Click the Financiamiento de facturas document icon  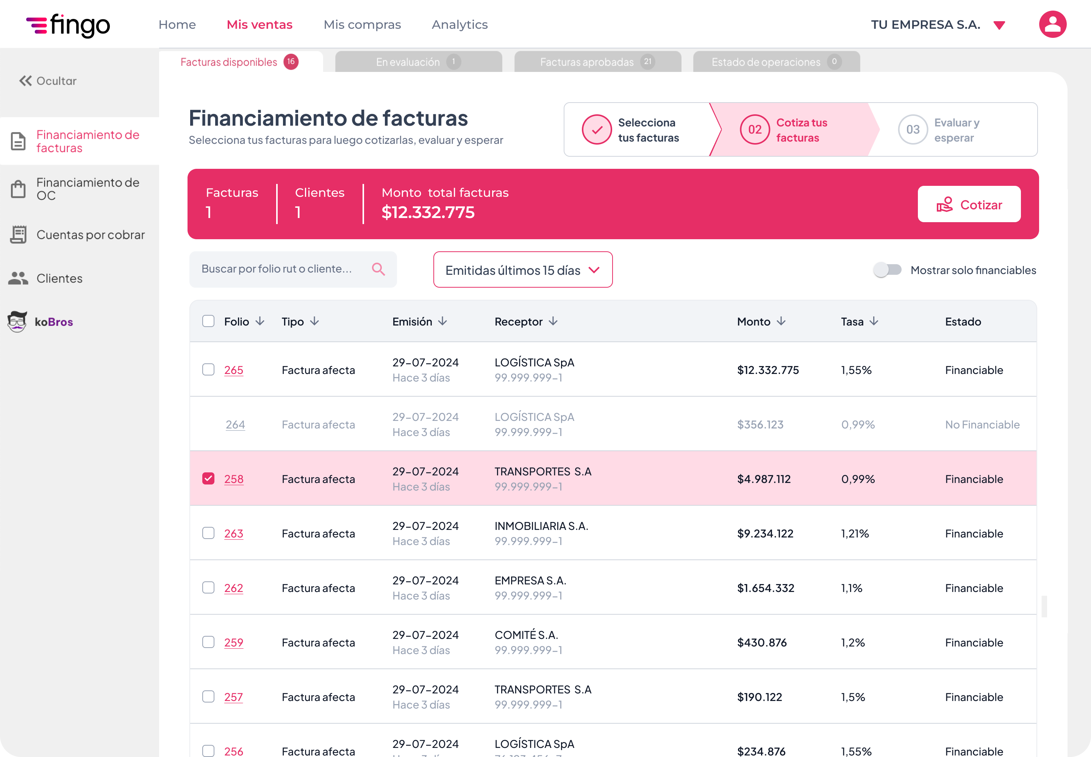[x=18, y=141]
